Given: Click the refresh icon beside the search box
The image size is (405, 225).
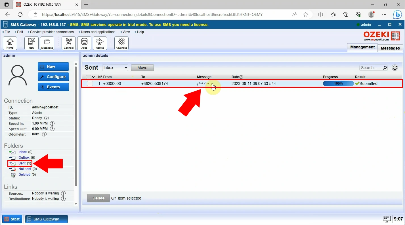Looking at the screenshot, I should [x=394, y=68].
